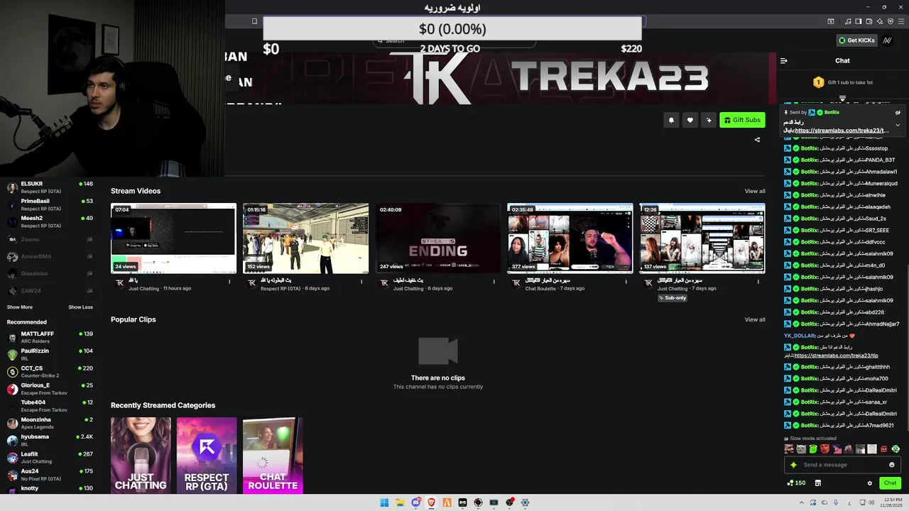Open chat settings gear

click(x=869, y=483)
